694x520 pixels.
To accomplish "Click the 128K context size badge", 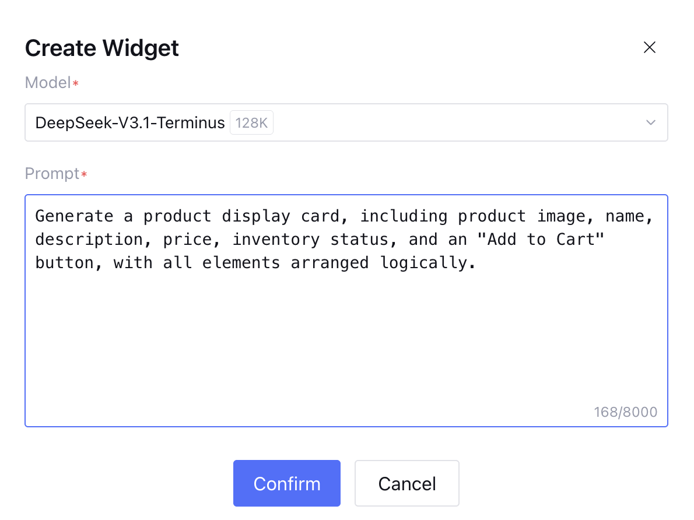I will point(251,123).
